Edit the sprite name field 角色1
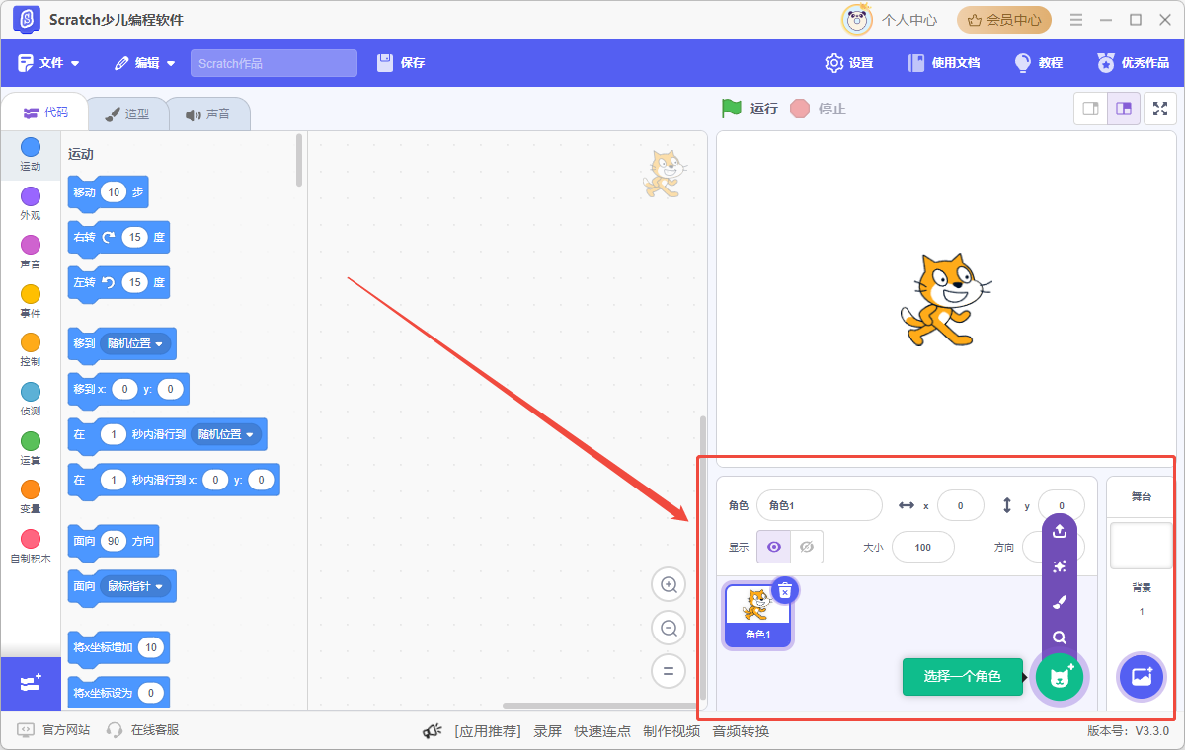 coord(820,505)
